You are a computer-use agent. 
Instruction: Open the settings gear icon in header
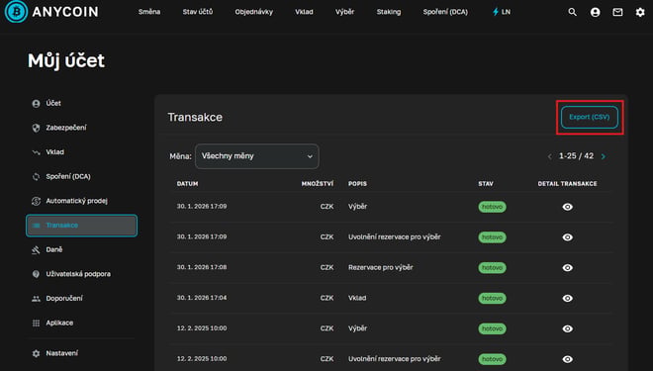tap(640, 12)
